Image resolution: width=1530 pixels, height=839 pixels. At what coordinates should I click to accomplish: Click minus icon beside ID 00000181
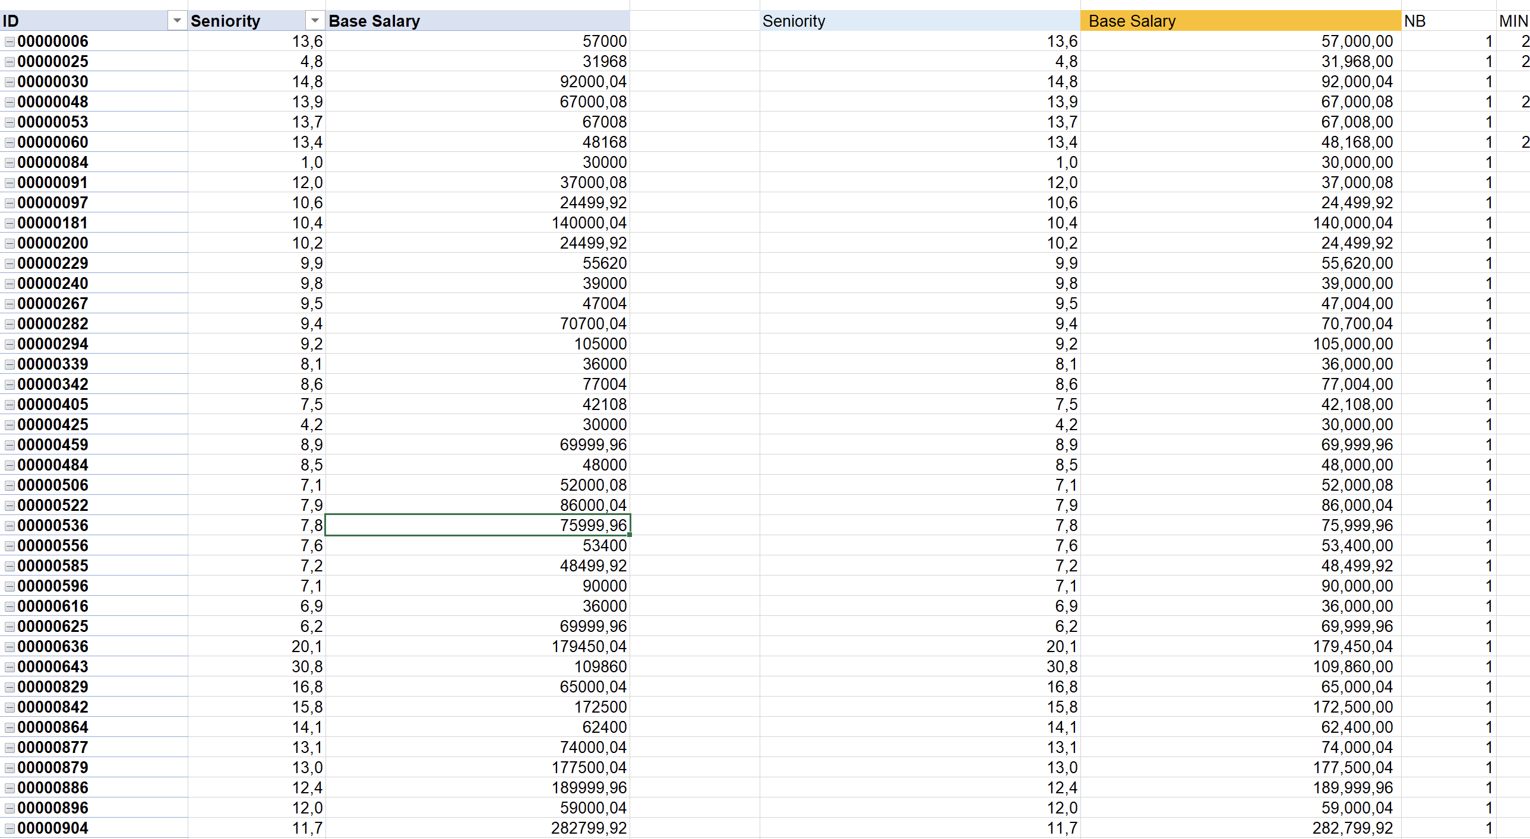coord(10,223)
